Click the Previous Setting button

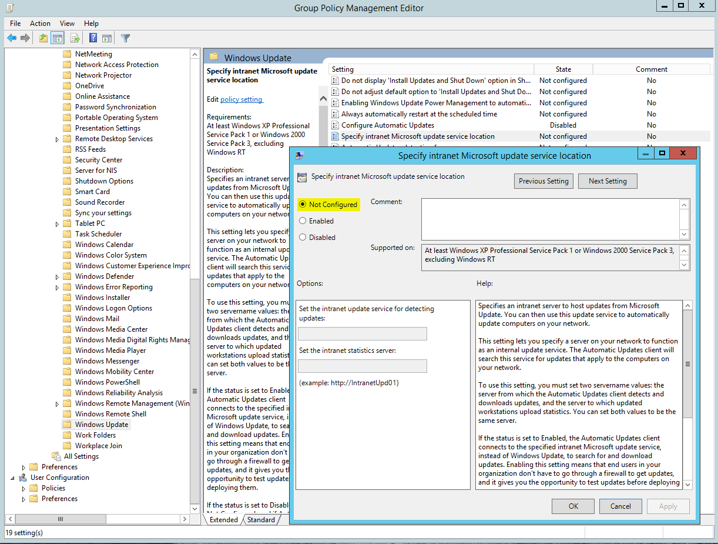click(543, 181)
